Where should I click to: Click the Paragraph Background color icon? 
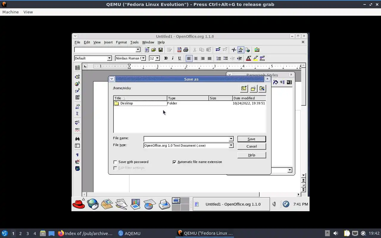[262, 58]
